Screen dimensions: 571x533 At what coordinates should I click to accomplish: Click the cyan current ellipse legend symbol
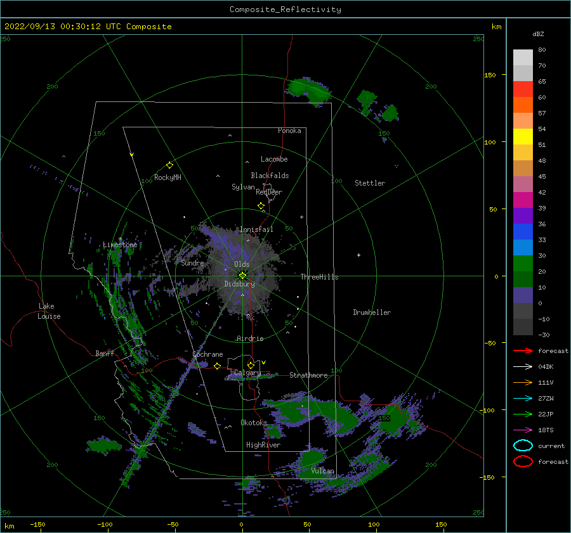click(523, 446)
